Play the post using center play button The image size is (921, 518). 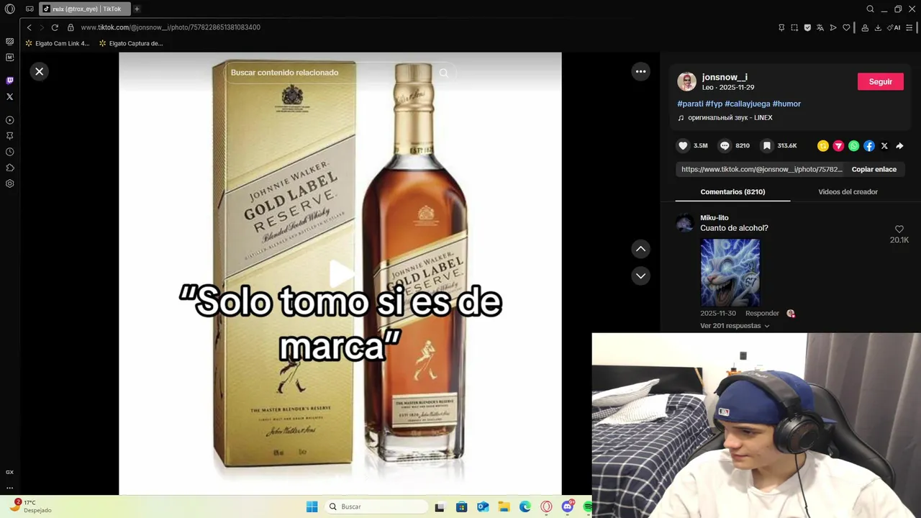(x=341, y=273)
